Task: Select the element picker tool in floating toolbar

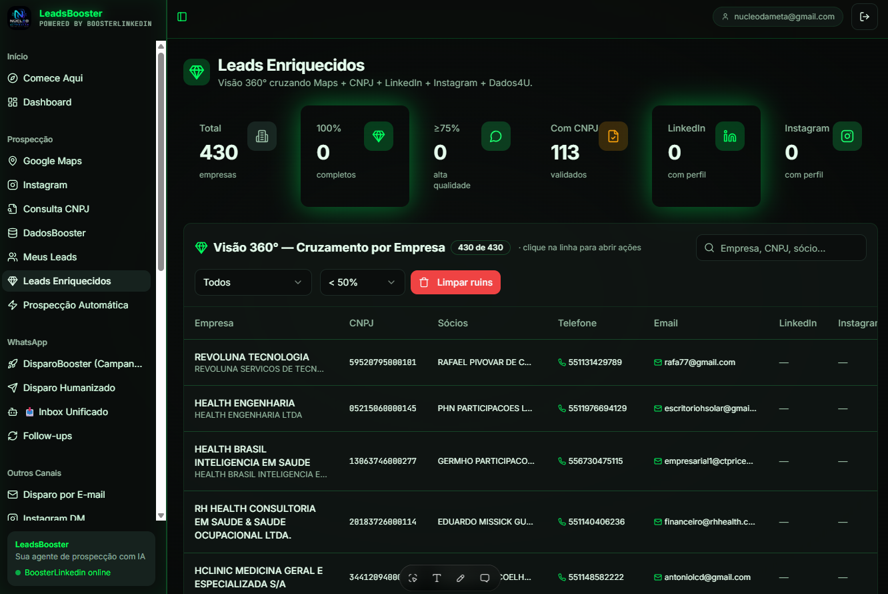Action: coord(413,578)
